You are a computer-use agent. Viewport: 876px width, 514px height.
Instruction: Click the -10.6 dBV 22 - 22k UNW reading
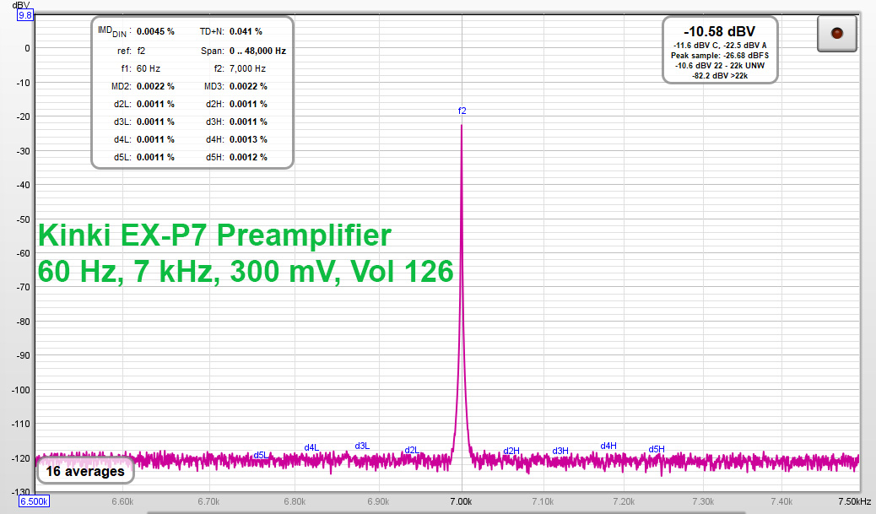[720, 65]
